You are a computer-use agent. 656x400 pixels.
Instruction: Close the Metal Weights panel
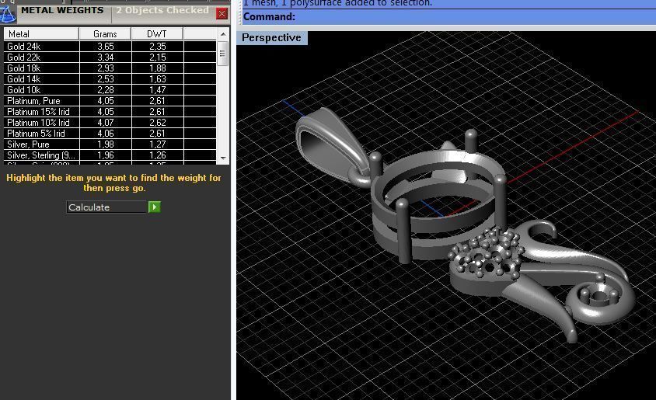tap(222, 14)
